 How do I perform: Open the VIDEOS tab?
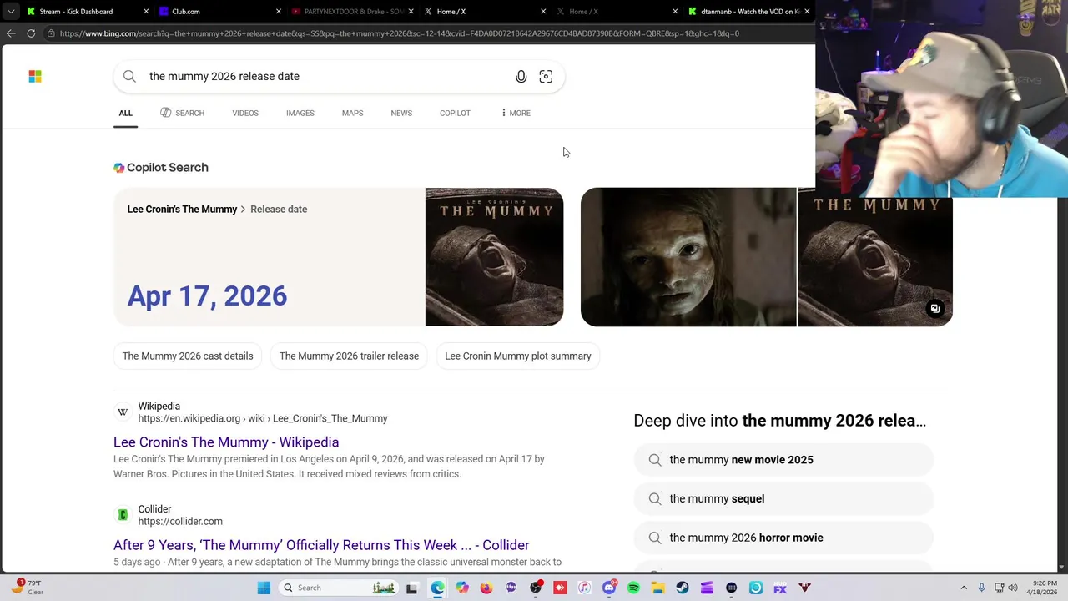[x=245, y=113]
